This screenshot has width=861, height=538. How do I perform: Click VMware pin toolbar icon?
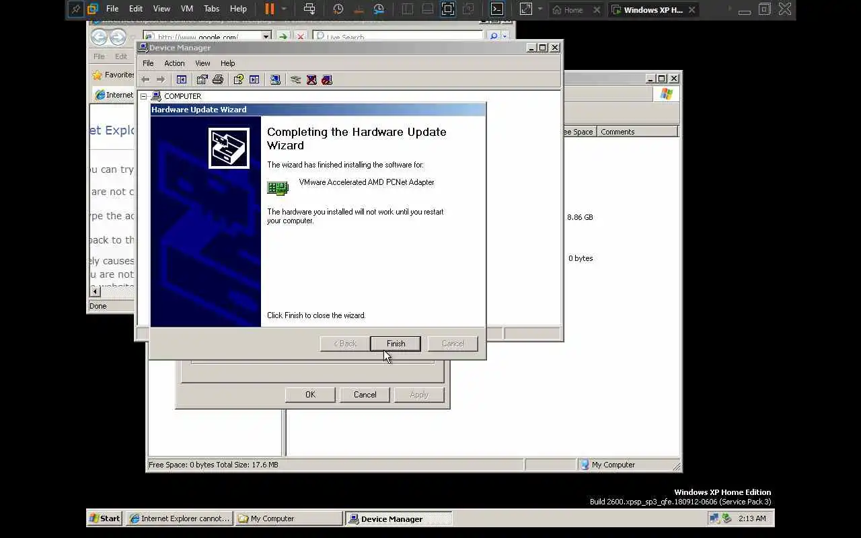coord(75,9)
